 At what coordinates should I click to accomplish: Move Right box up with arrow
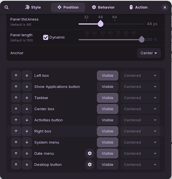pyautogui.click(x=16, y=131)
